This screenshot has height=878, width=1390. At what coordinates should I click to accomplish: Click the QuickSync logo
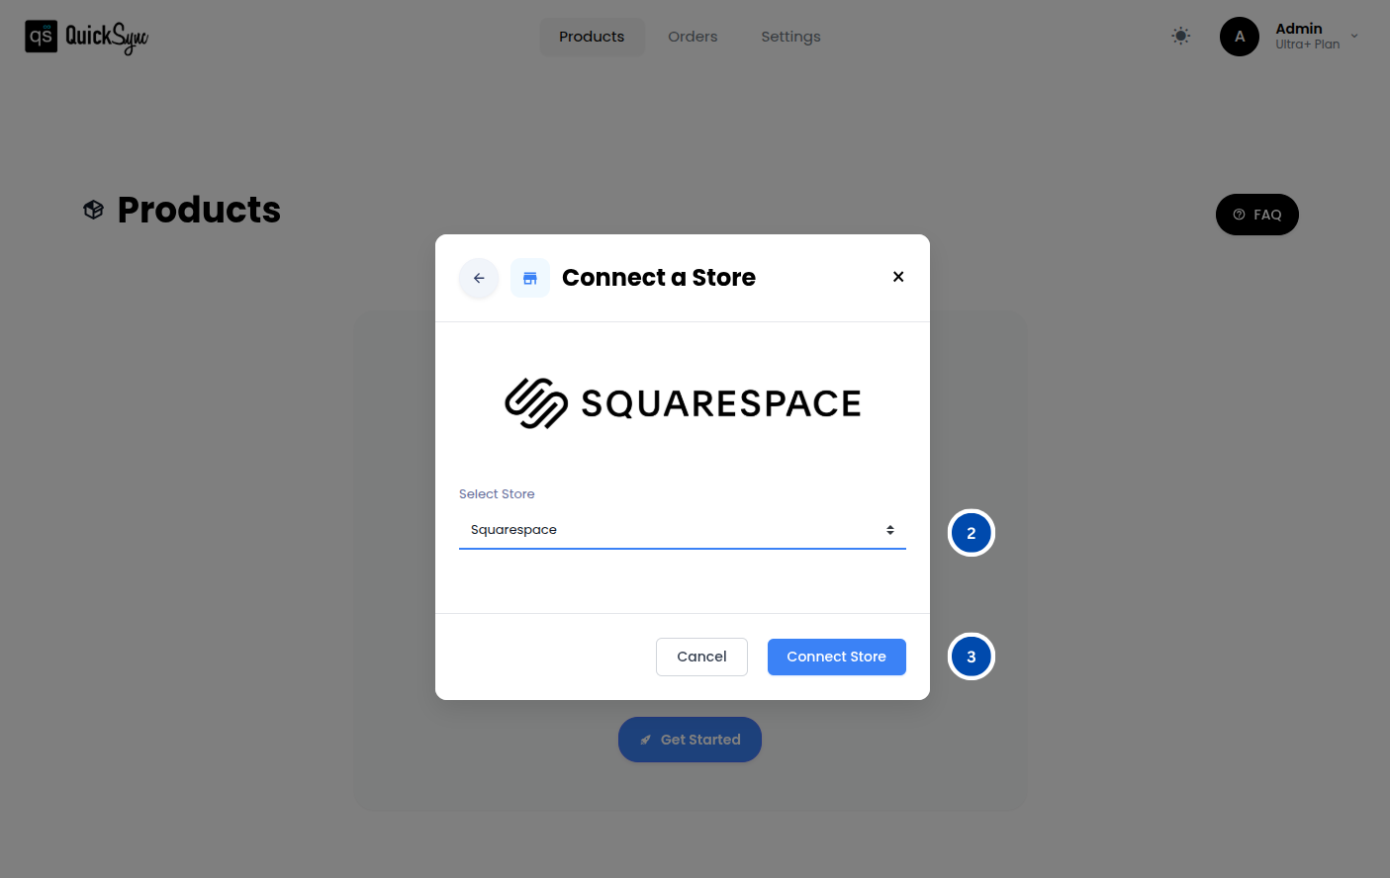(85, 37)
